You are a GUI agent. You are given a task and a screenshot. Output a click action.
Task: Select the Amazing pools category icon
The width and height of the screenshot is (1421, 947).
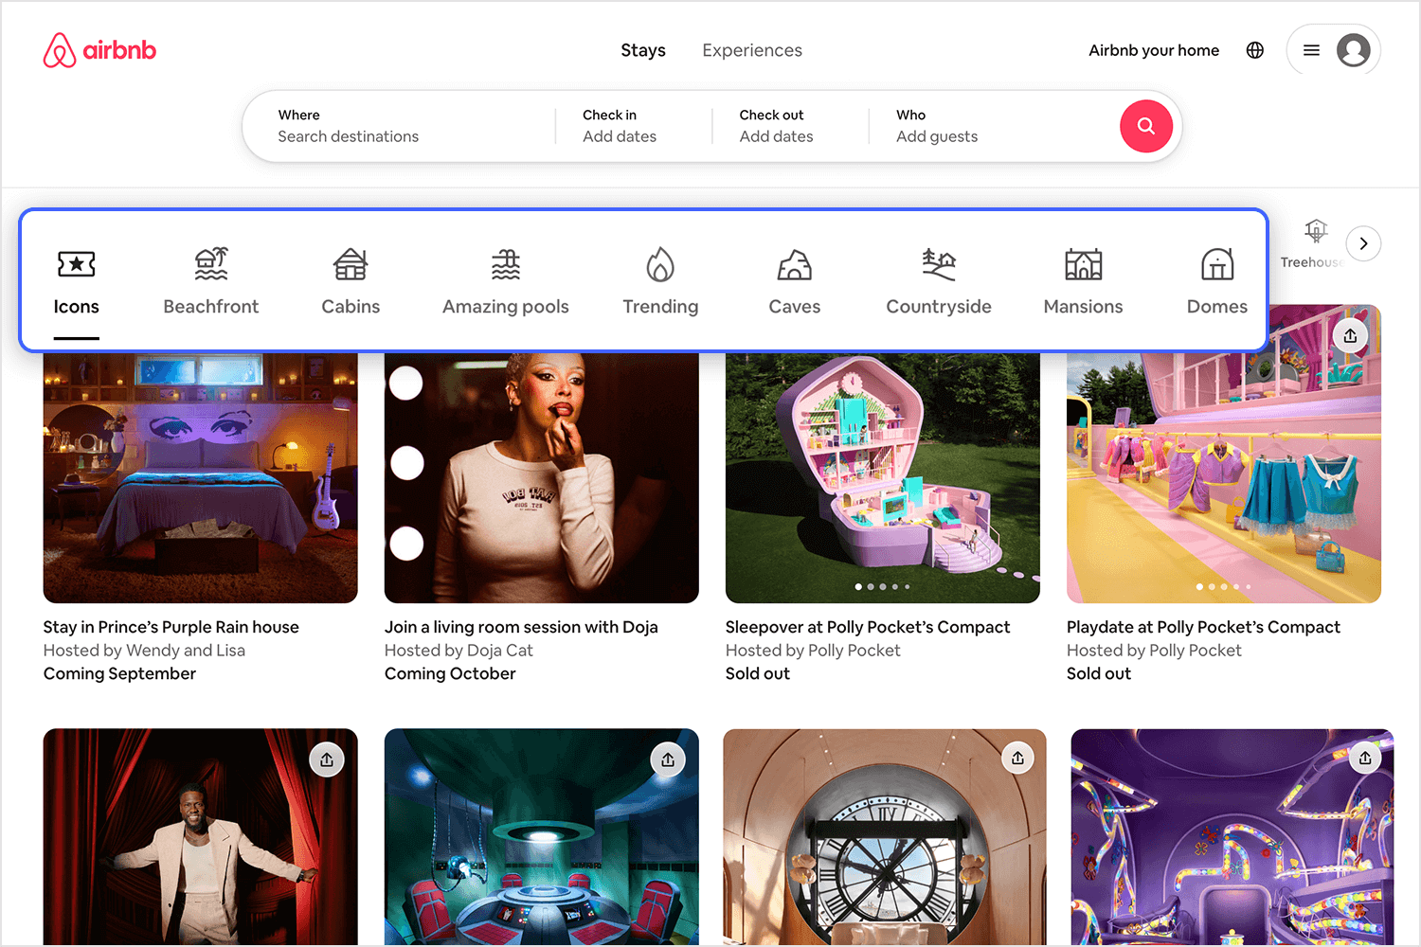[506, 264]
